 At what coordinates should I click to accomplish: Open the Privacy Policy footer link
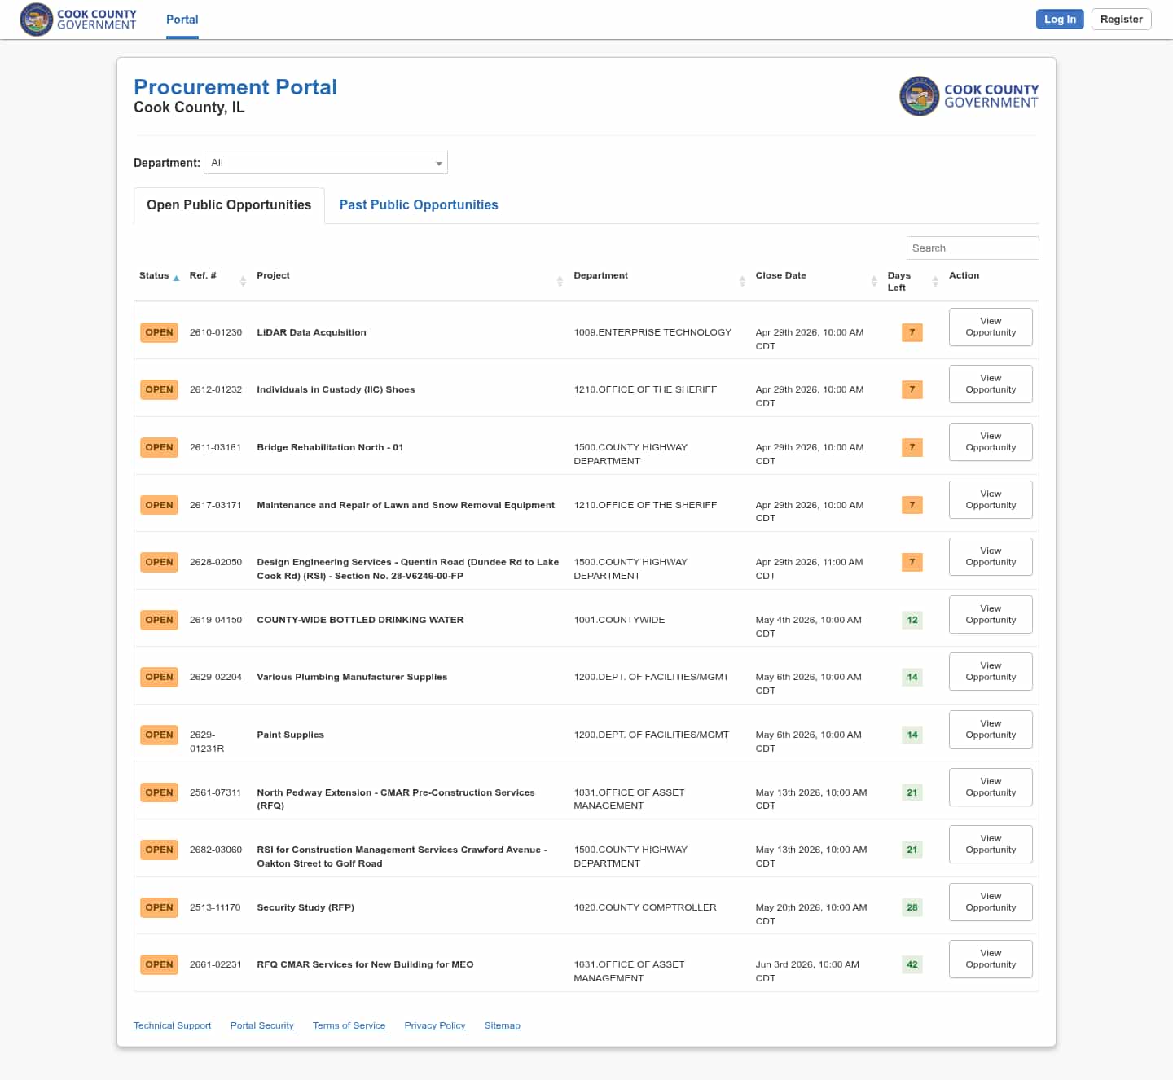[x=435, y=1026]
